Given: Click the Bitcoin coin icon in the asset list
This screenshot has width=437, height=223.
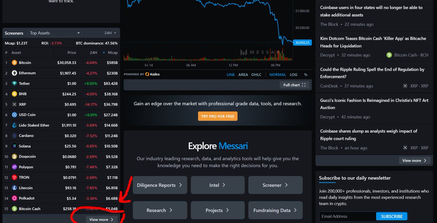Looking at the screenshot, I should point(14,62).
